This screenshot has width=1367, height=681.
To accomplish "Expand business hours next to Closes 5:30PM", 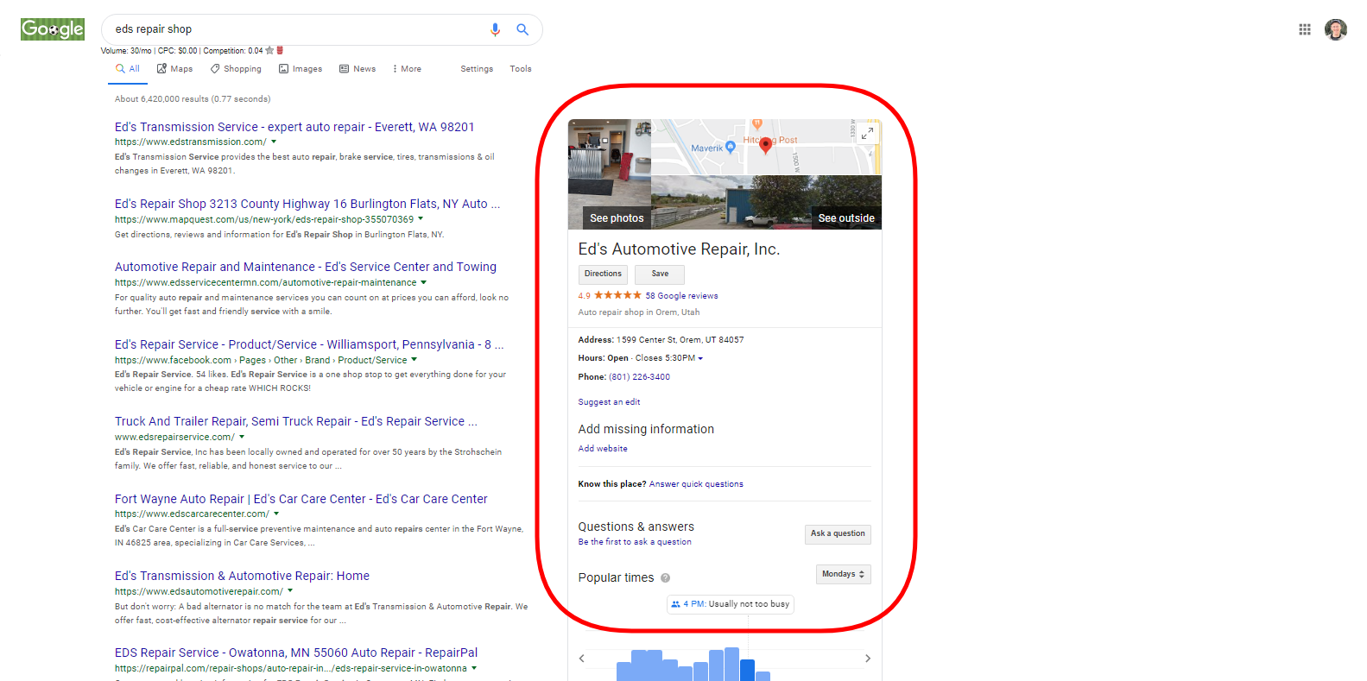I will coord(700,358).
